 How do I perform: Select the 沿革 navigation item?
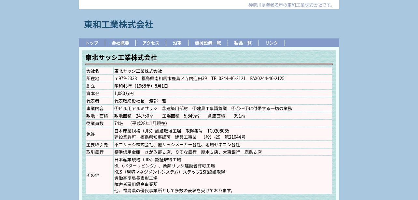pos(177,43)
